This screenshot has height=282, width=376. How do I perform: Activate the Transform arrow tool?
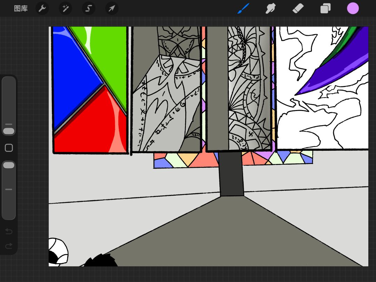pos(112,8)
